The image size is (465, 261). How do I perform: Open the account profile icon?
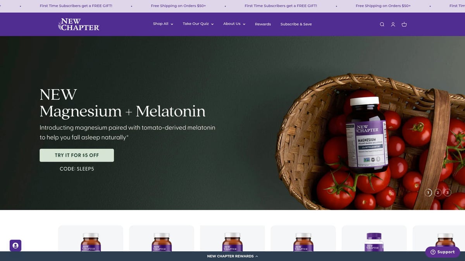click(393, 24)
